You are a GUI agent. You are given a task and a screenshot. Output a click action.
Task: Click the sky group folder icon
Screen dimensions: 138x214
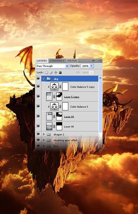click(x=48, y=79)
